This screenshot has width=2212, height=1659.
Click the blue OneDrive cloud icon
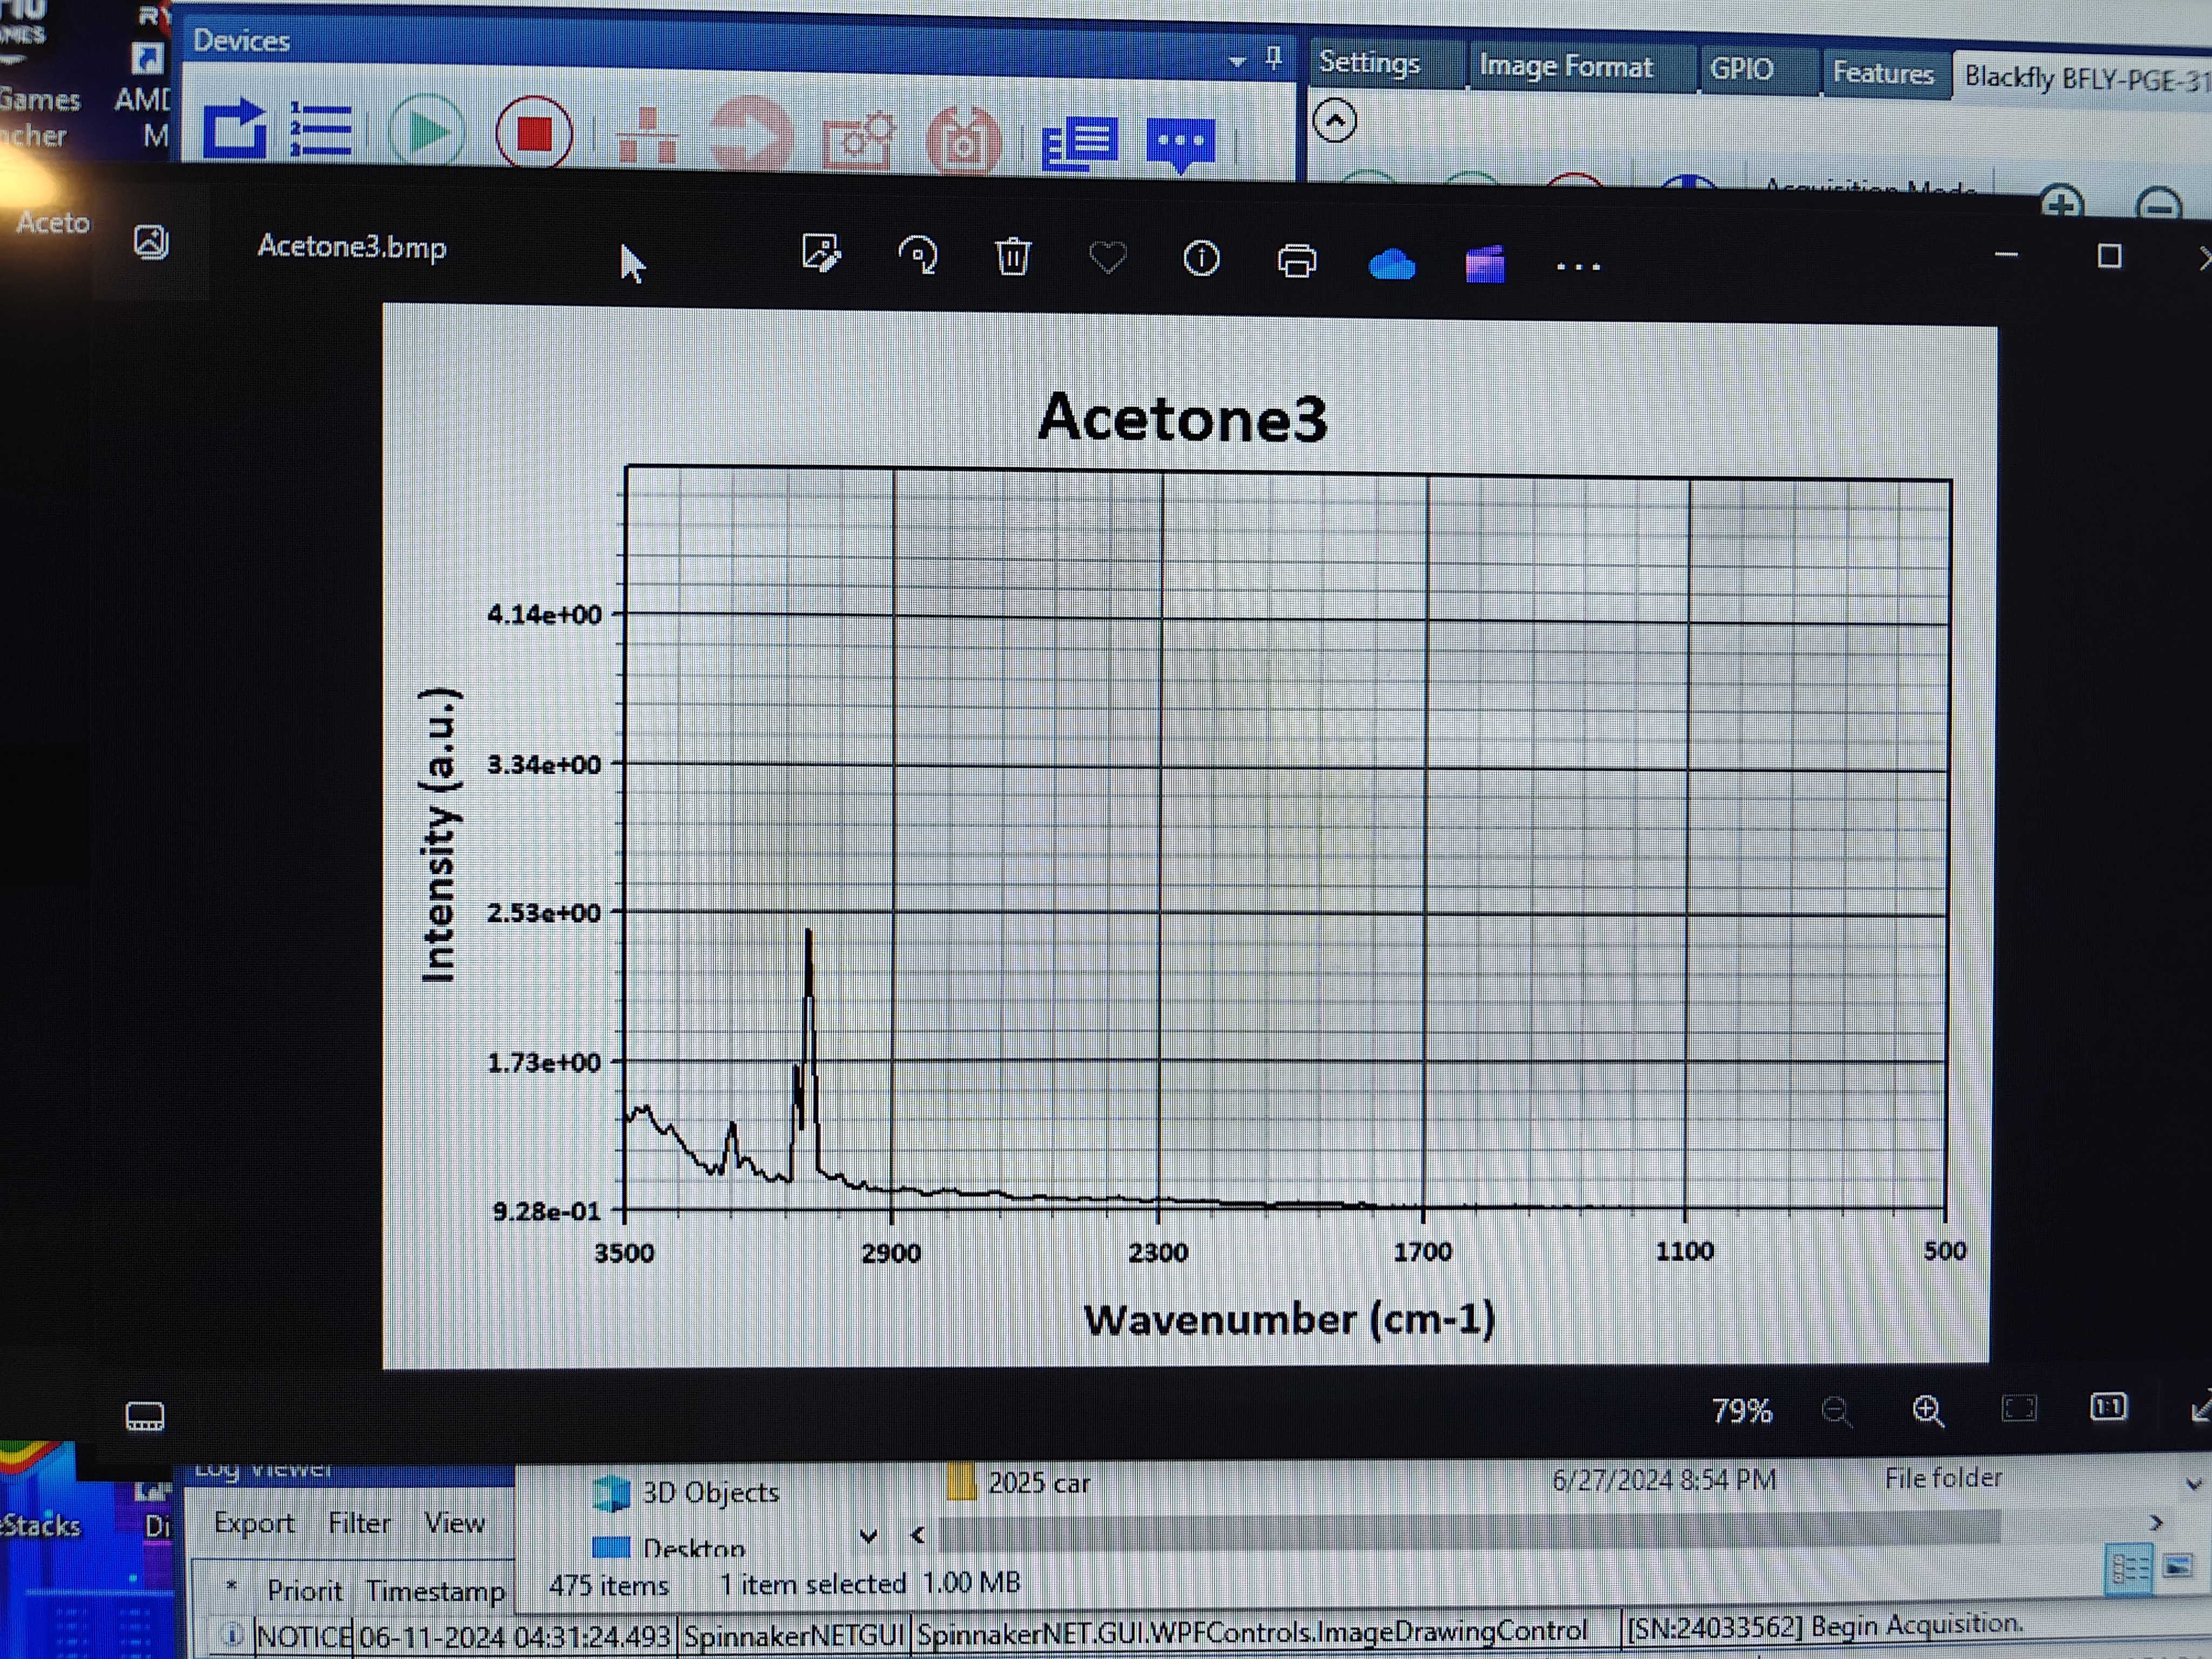coord(1391,265)
